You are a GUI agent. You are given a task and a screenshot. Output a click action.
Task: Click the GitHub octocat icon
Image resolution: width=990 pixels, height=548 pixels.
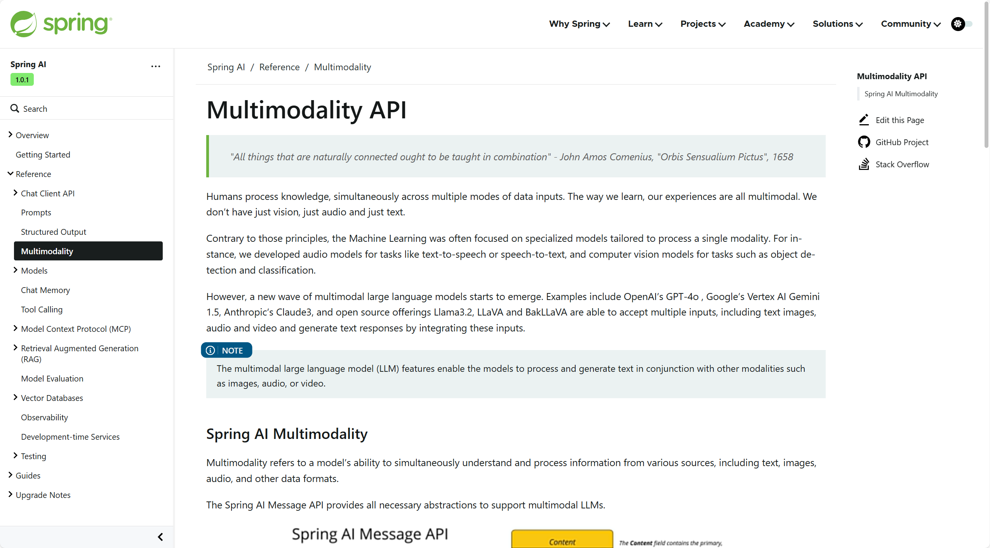pyautogui.click(x=864, y=142)
